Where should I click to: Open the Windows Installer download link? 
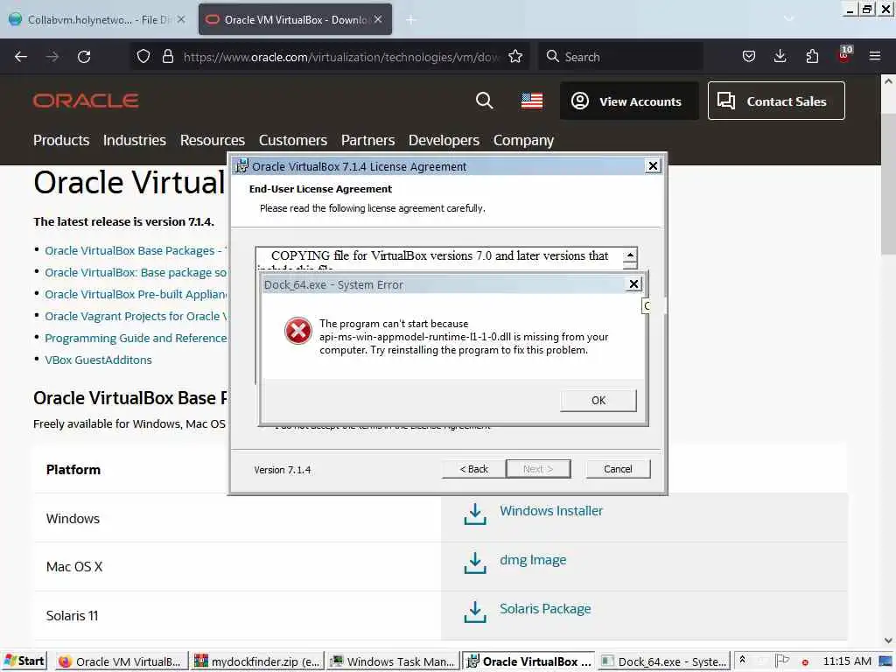551,511
